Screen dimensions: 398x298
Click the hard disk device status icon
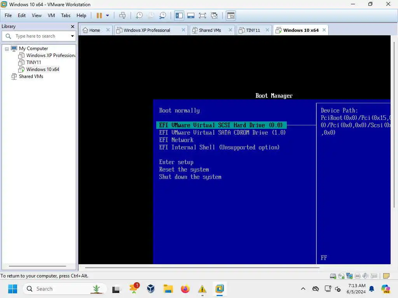click(333, 276)
